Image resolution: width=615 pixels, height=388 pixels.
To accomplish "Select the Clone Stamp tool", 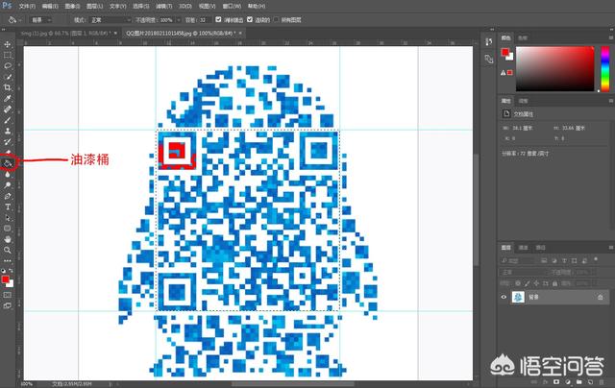I will click(x=8, y=131).
